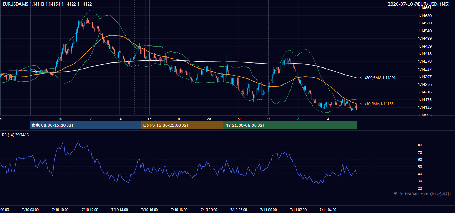The width and height of the screenshot is (455, 213).
Task: Click the price axis label 1.14661
Action: pos(424,8)
